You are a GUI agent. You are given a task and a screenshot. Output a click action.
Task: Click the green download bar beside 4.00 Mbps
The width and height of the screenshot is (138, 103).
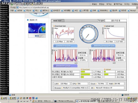pyautogui.click(x=86, y=74)
